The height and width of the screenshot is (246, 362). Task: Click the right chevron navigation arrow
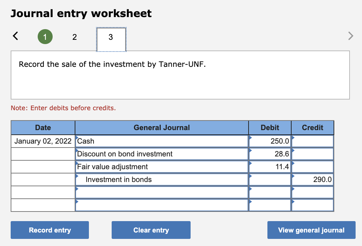click(x=350, y=36)
